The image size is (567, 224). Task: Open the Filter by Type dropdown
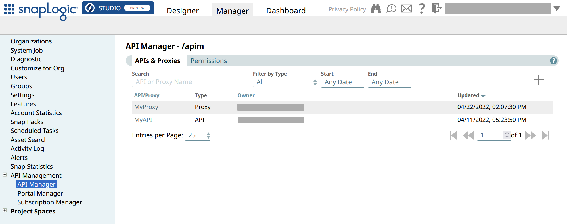pos(285,82)
